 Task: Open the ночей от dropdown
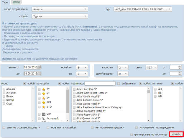point(82,67)
